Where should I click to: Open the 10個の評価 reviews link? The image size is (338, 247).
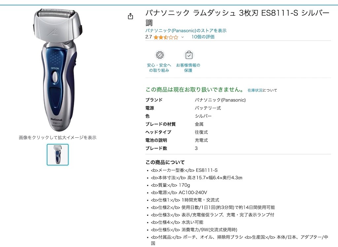203,37
